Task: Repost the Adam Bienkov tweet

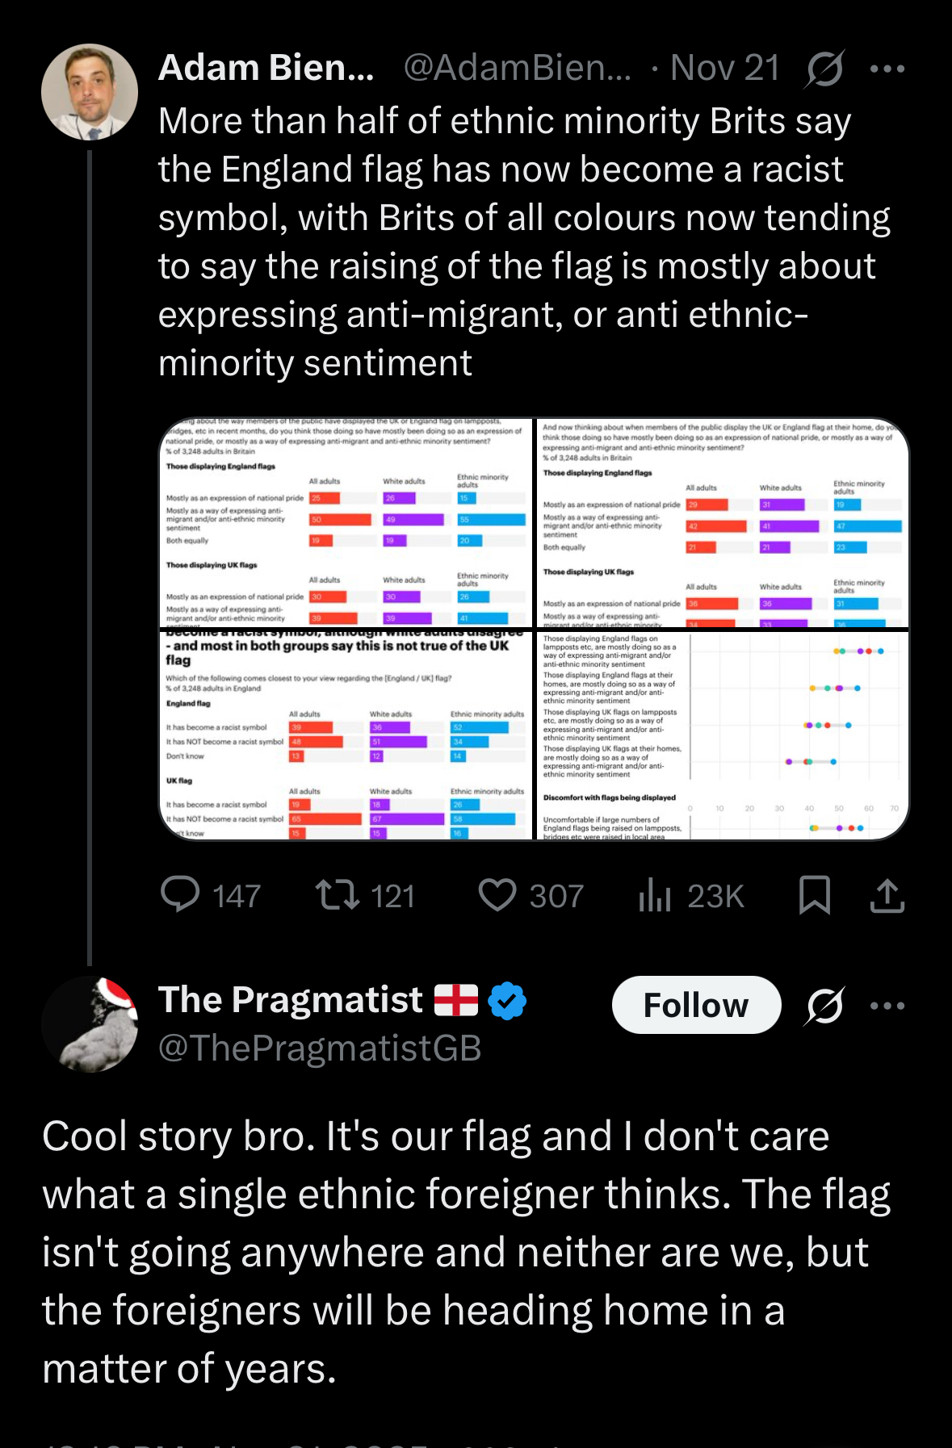Action: pos(338,894)
